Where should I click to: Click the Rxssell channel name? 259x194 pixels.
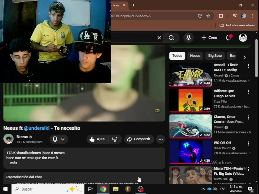pos(218,75)
